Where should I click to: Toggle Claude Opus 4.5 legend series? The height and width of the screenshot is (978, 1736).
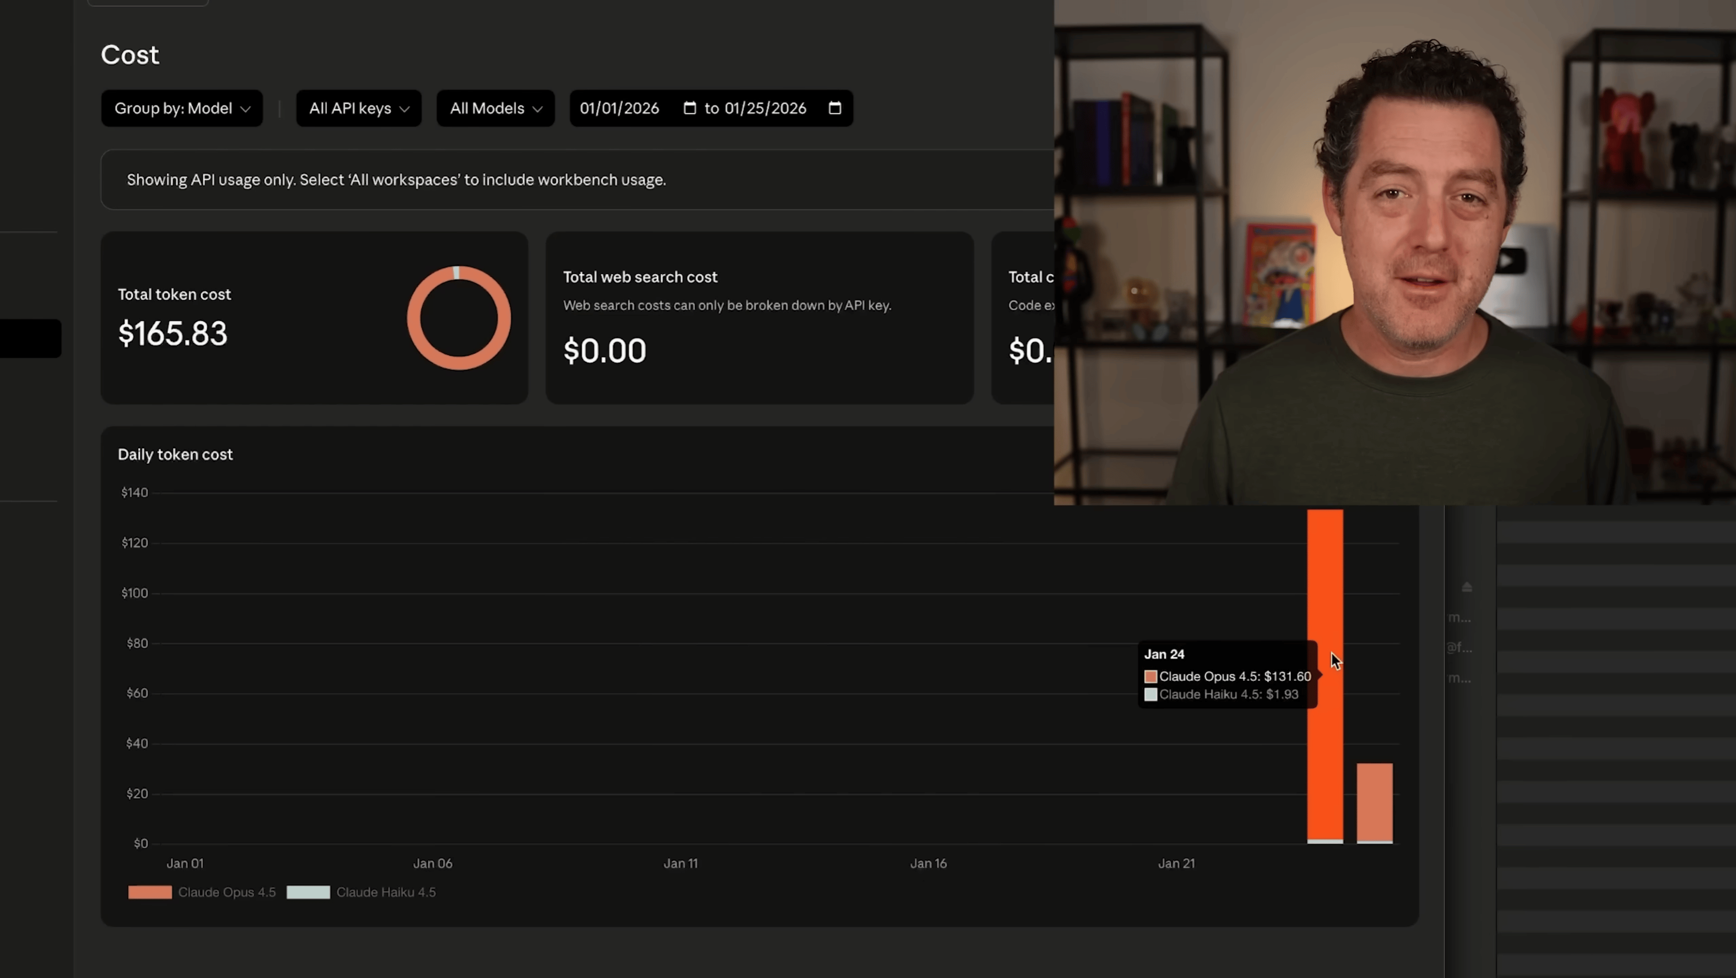click(227, 892)
